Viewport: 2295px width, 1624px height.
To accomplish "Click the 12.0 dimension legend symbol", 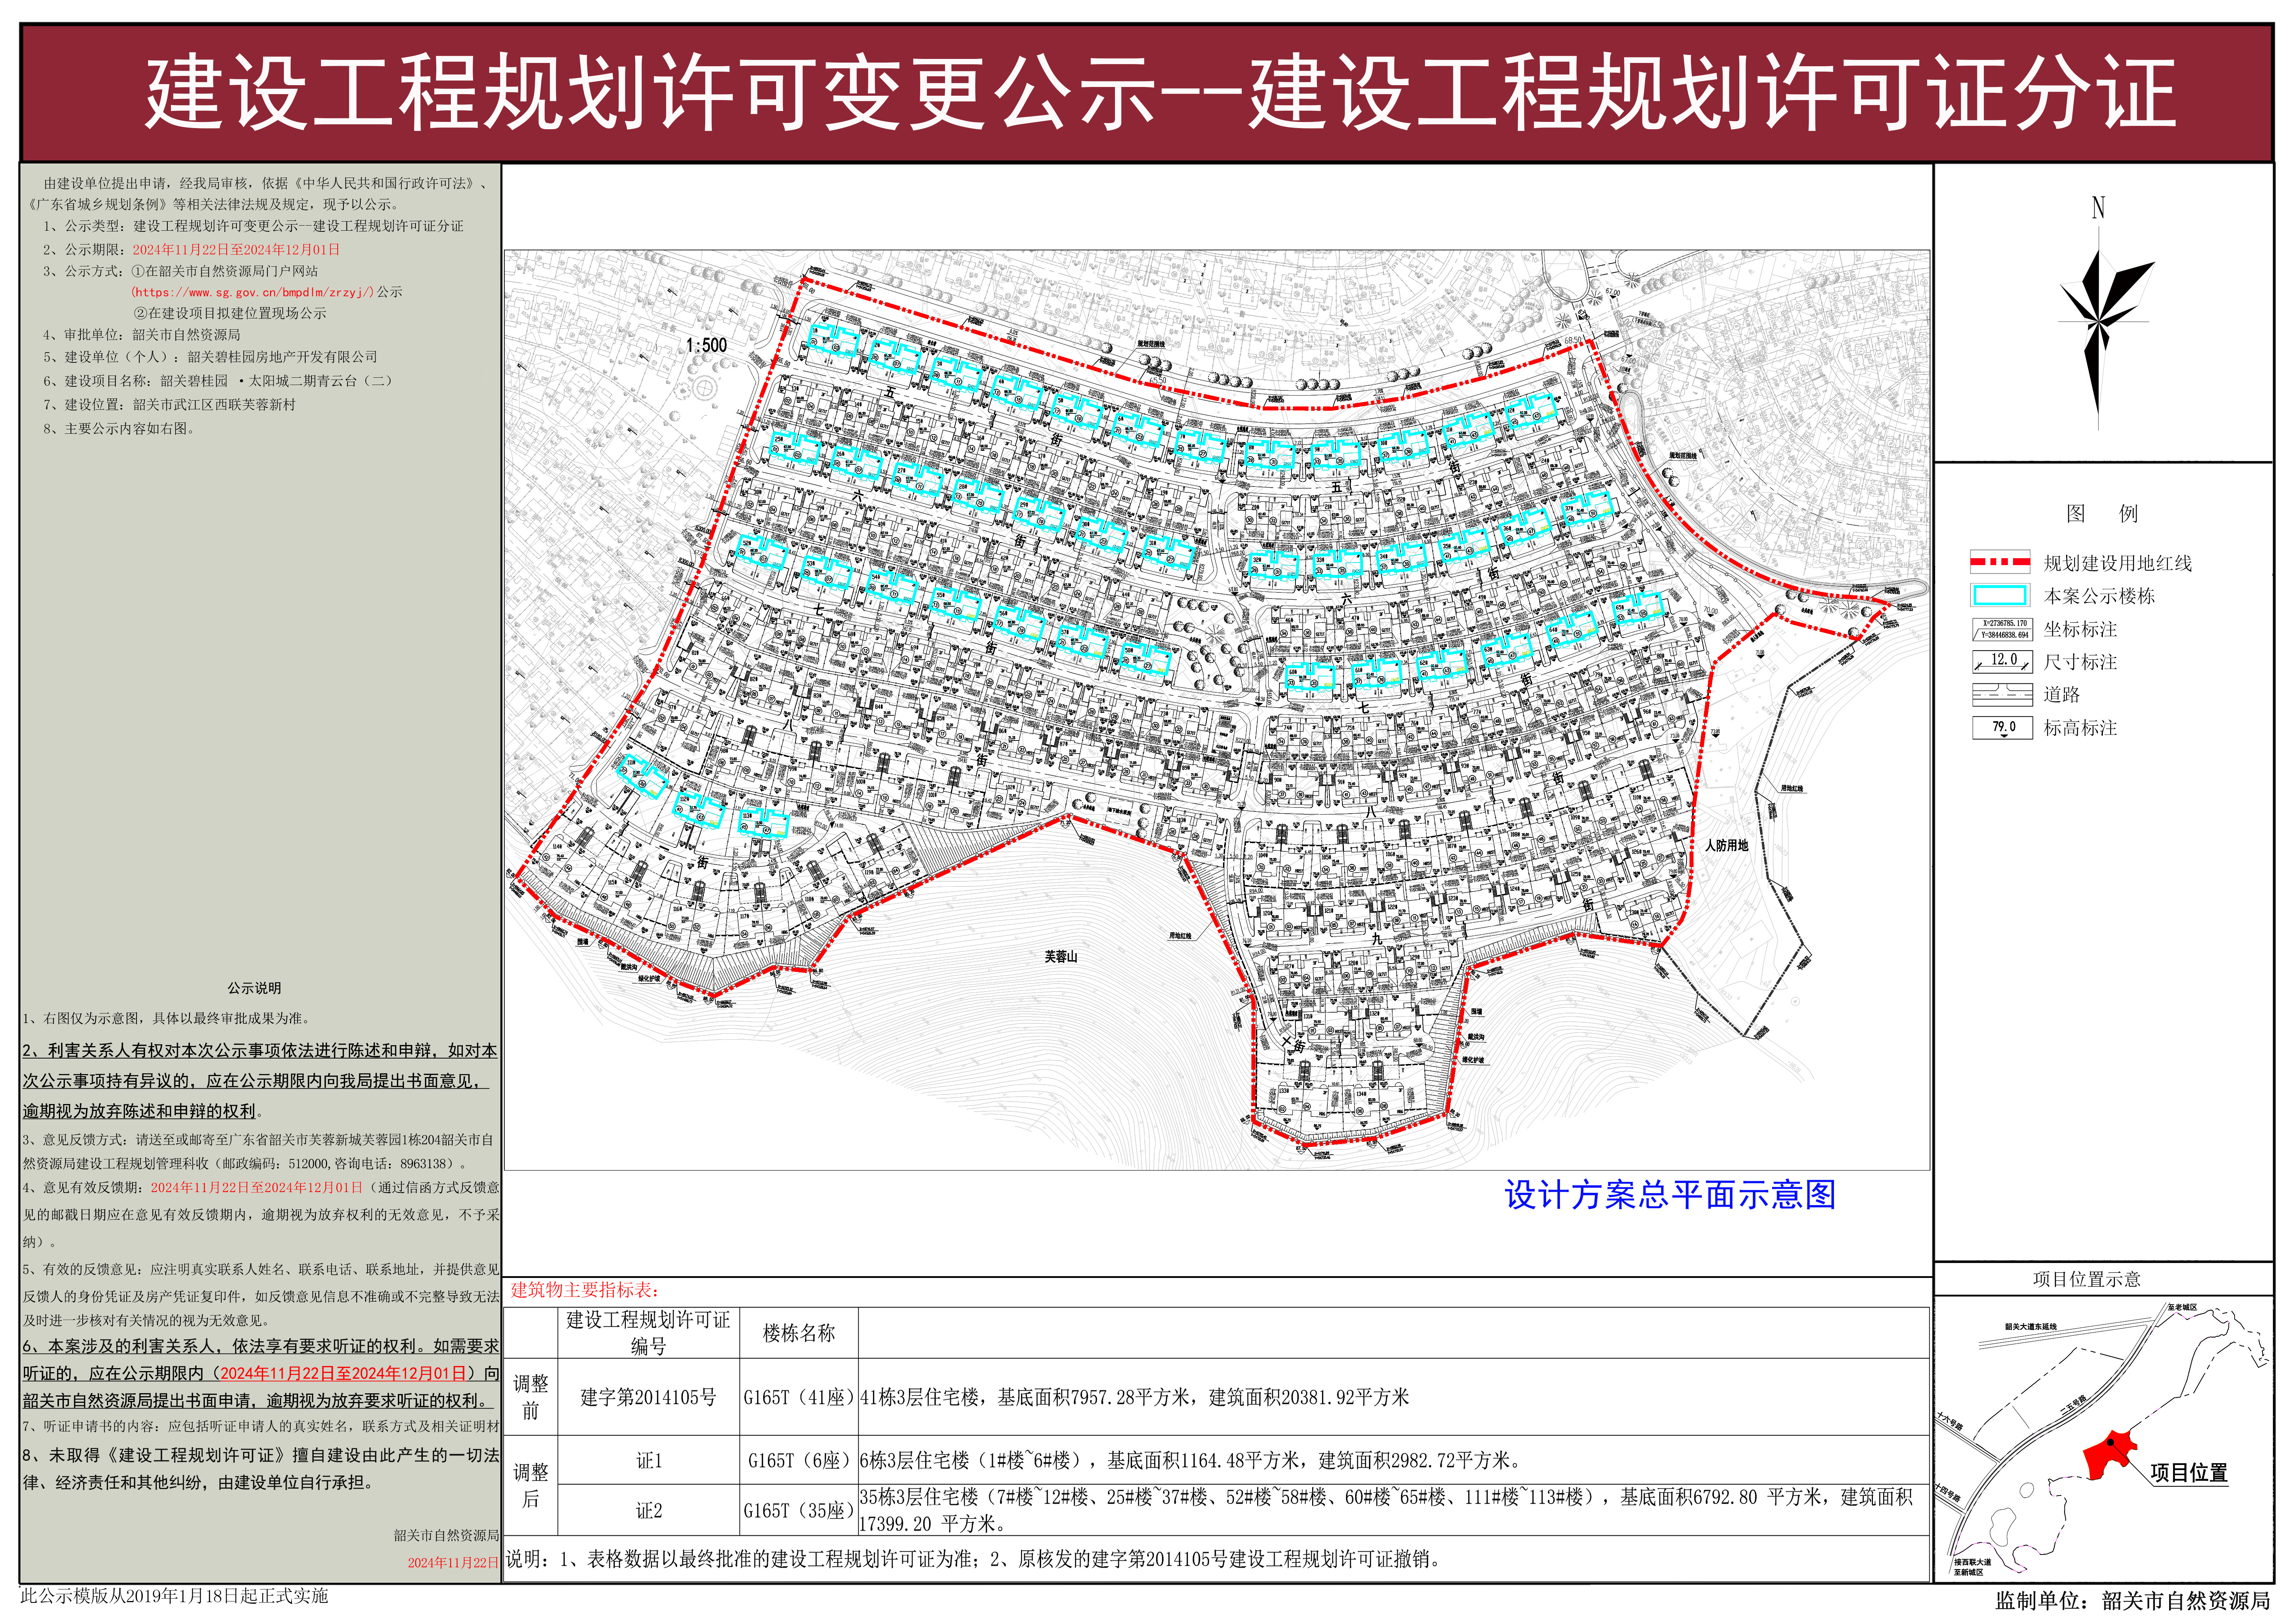I will point(2002,661).
